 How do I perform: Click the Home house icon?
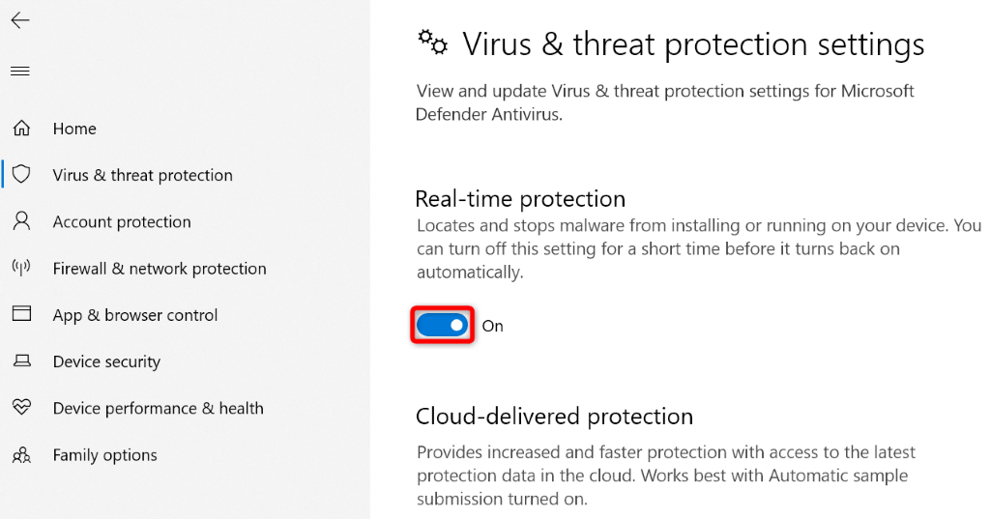[21, 129]
